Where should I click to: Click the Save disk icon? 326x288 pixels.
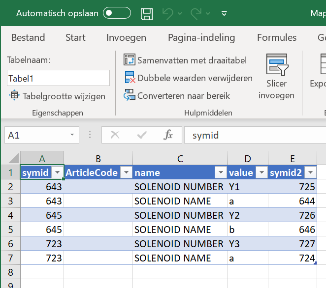point(146,14)
